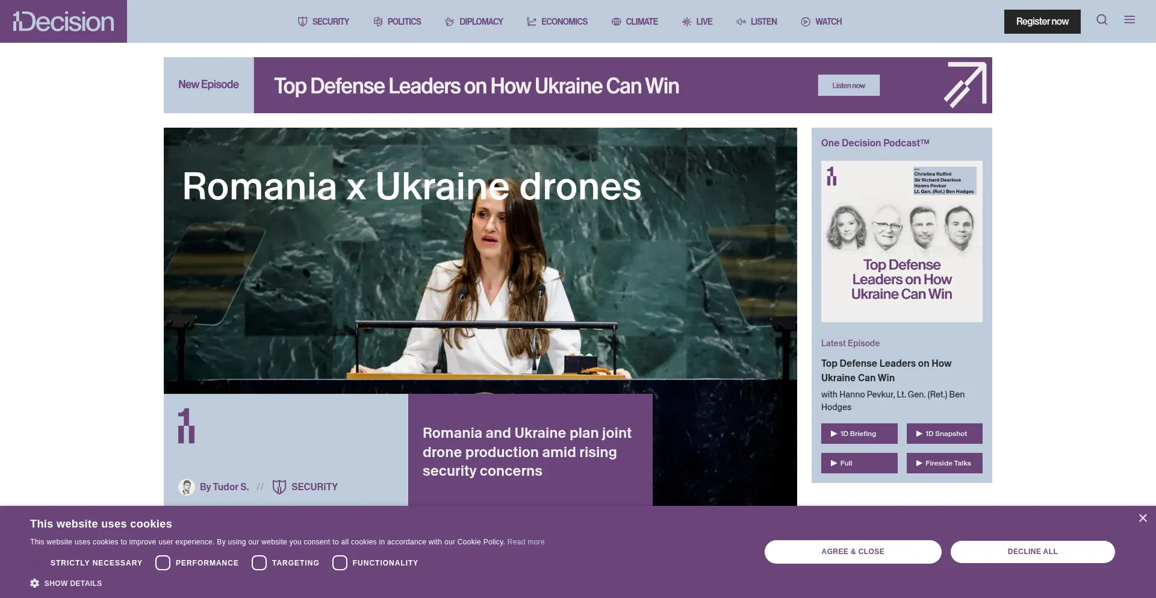
Task: Close the cookie banner with X
Action: (1142, 518)
